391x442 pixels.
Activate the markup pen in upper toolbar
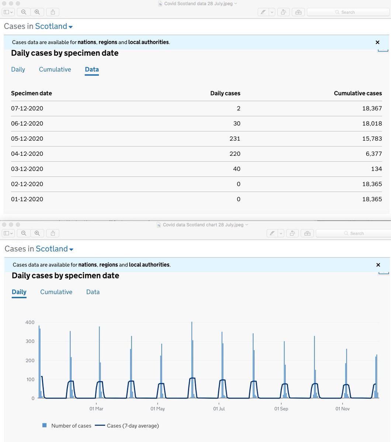263,12
